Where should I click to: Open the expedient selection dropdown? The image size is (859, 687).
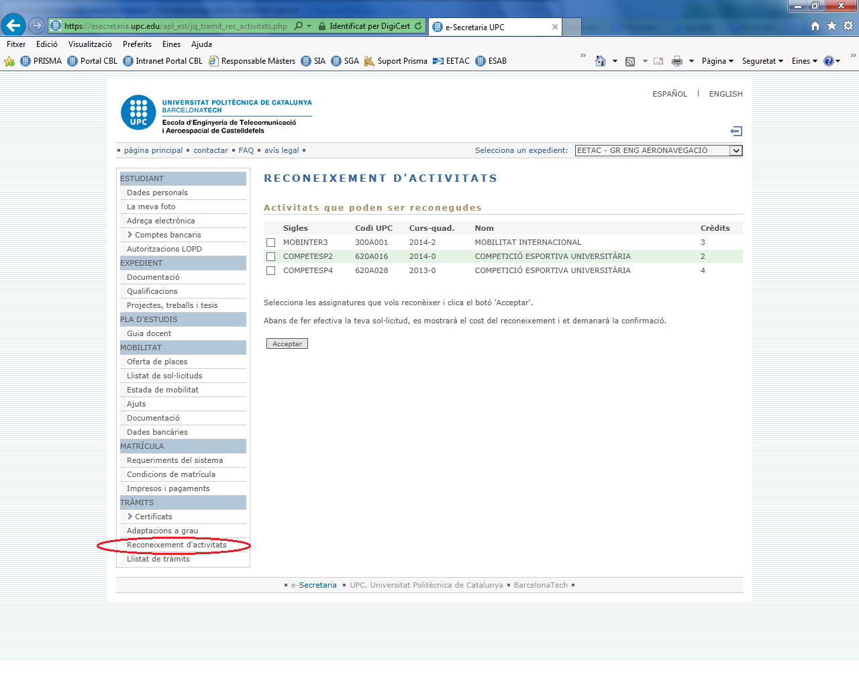coord(736,151)
